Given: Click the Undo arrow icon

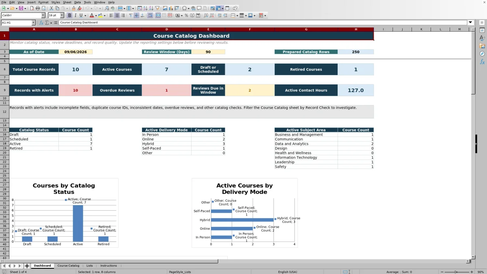Looking at the screenshot, I should tap(87, 8).
